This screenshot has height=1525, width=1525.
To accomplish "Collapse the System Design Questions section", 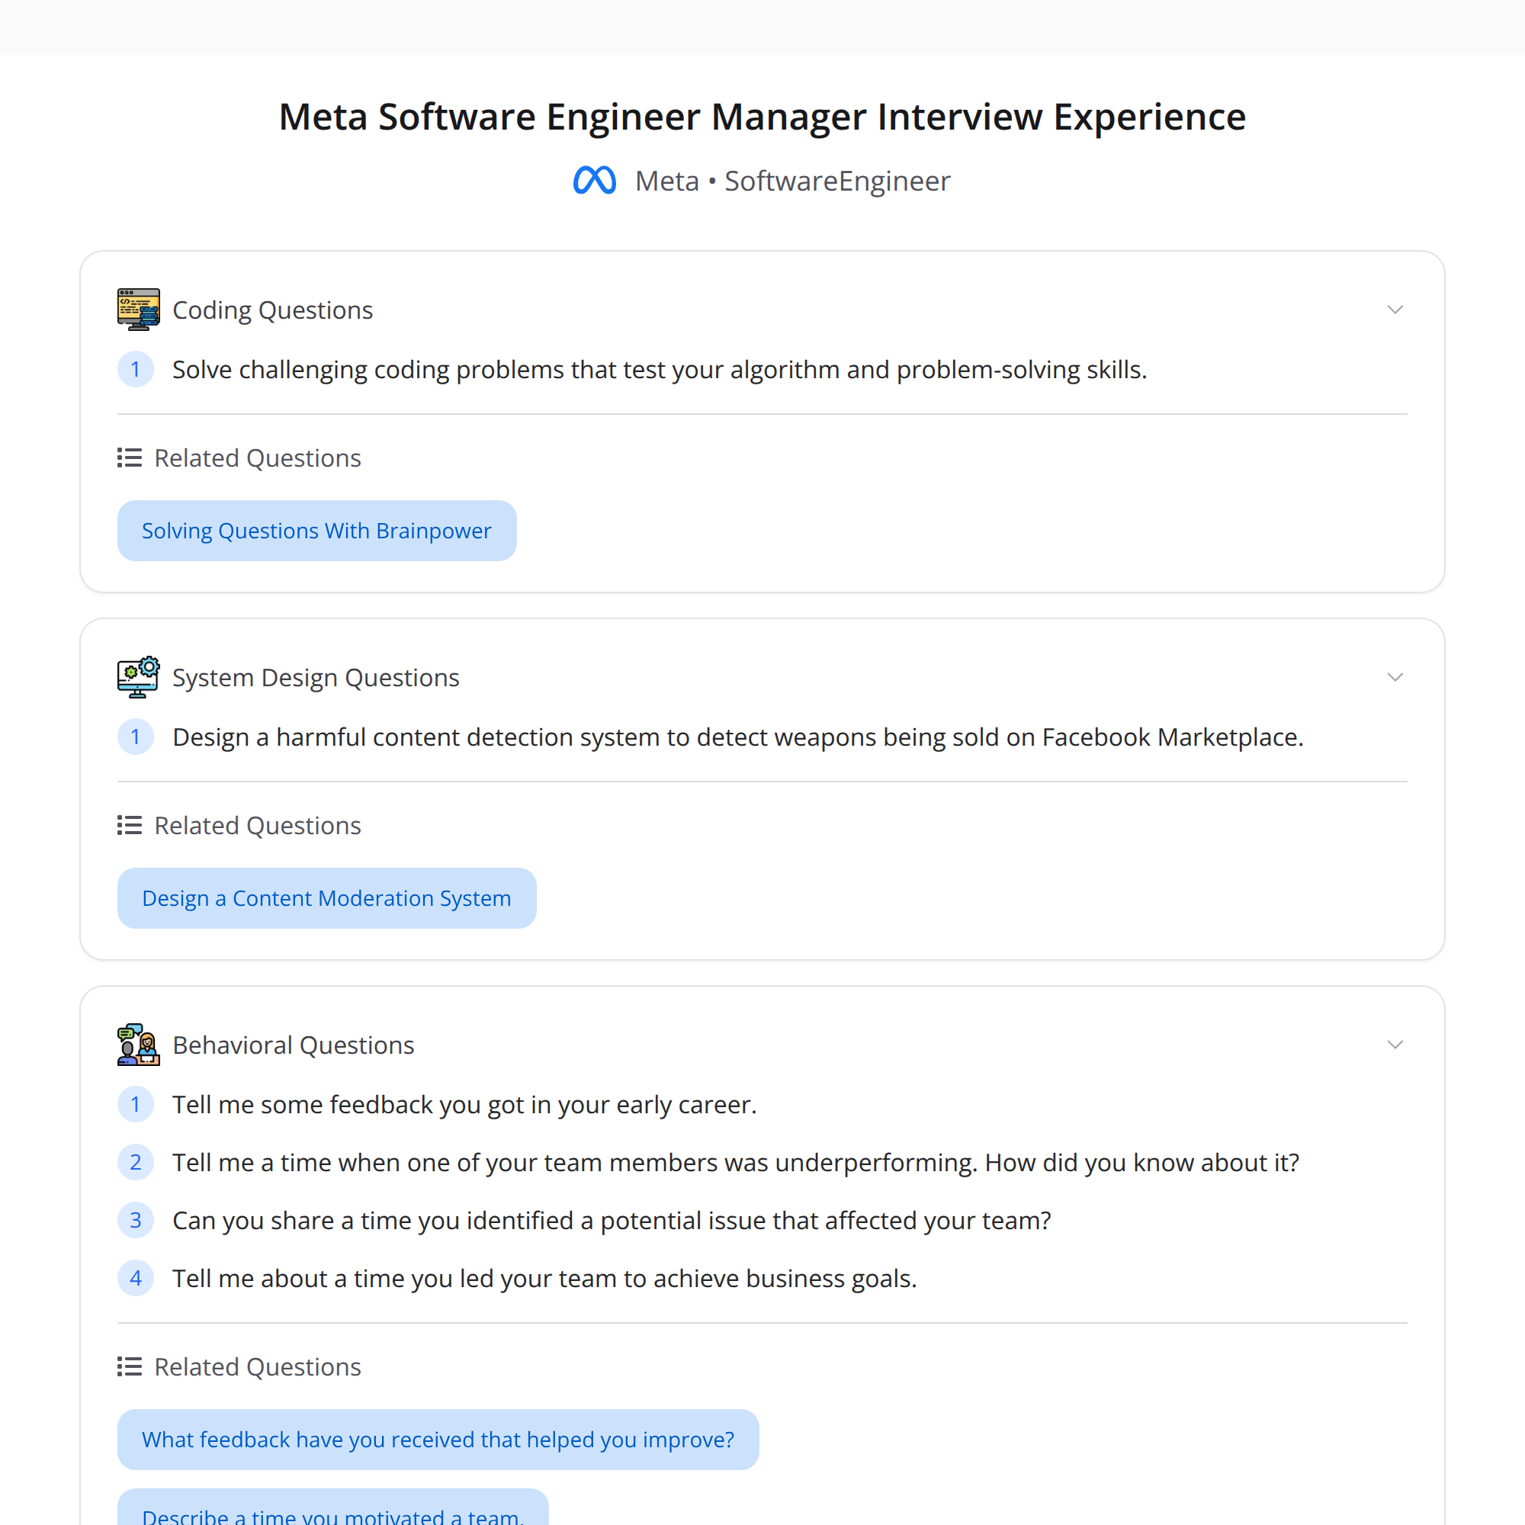I will pos(1395,676).
